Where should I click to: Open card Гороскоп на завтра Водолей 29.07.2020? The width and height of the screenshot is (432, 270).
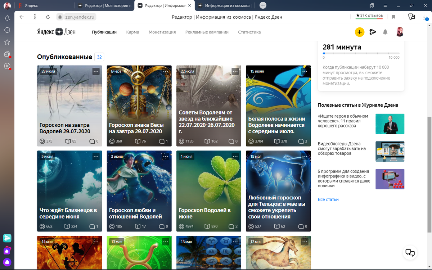(x=69, y=106)
